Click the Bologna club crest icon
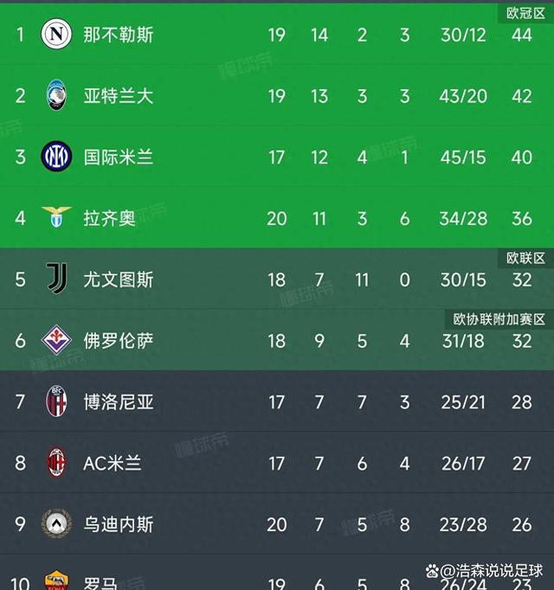The width and height of the screenshot is (554, 590). coord(56,401)
